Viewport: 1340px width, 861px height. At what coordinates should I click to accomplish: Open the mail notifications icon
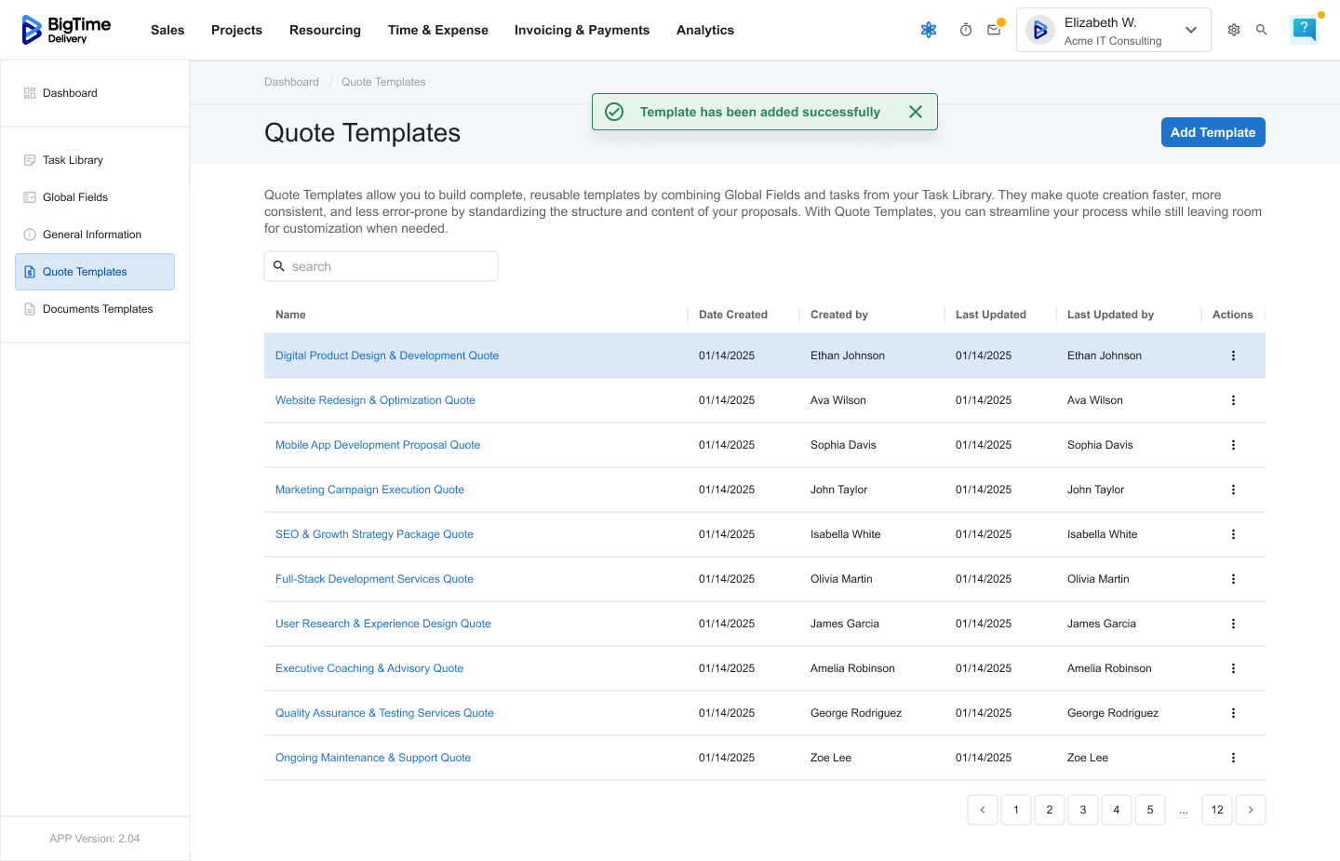click(994, 30)
